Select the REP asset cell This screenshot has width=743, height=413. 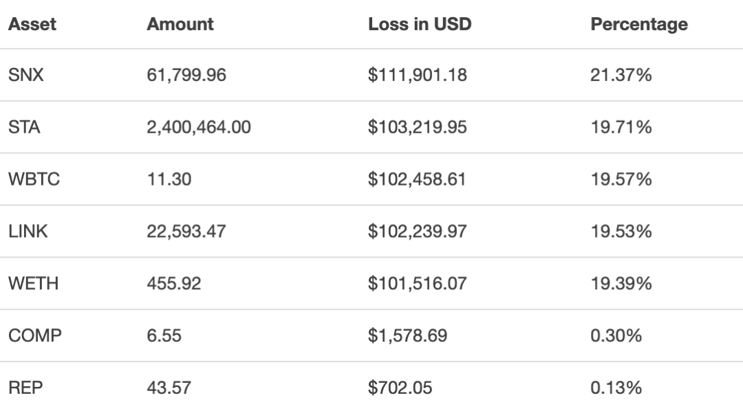pos(25,388)
